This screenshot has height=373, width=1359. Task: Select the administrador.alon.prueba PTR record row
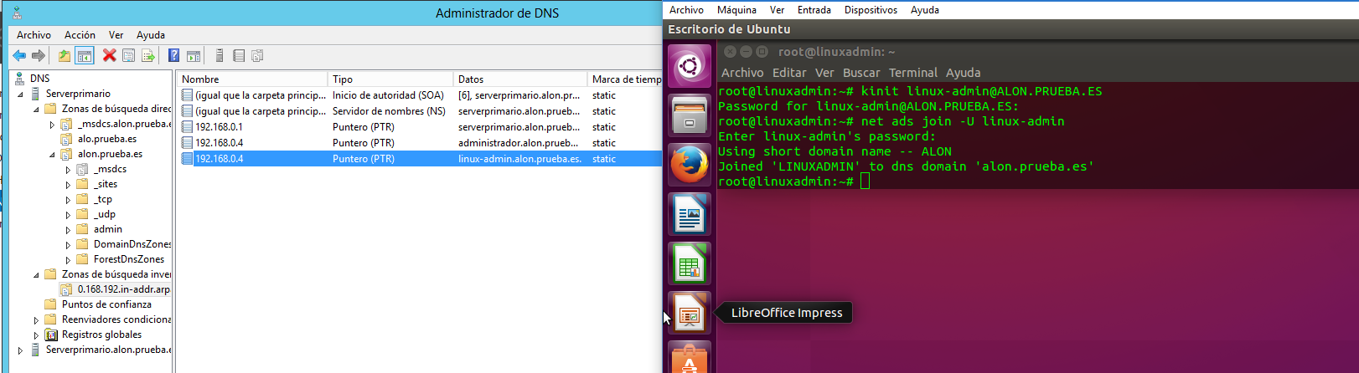419,143
